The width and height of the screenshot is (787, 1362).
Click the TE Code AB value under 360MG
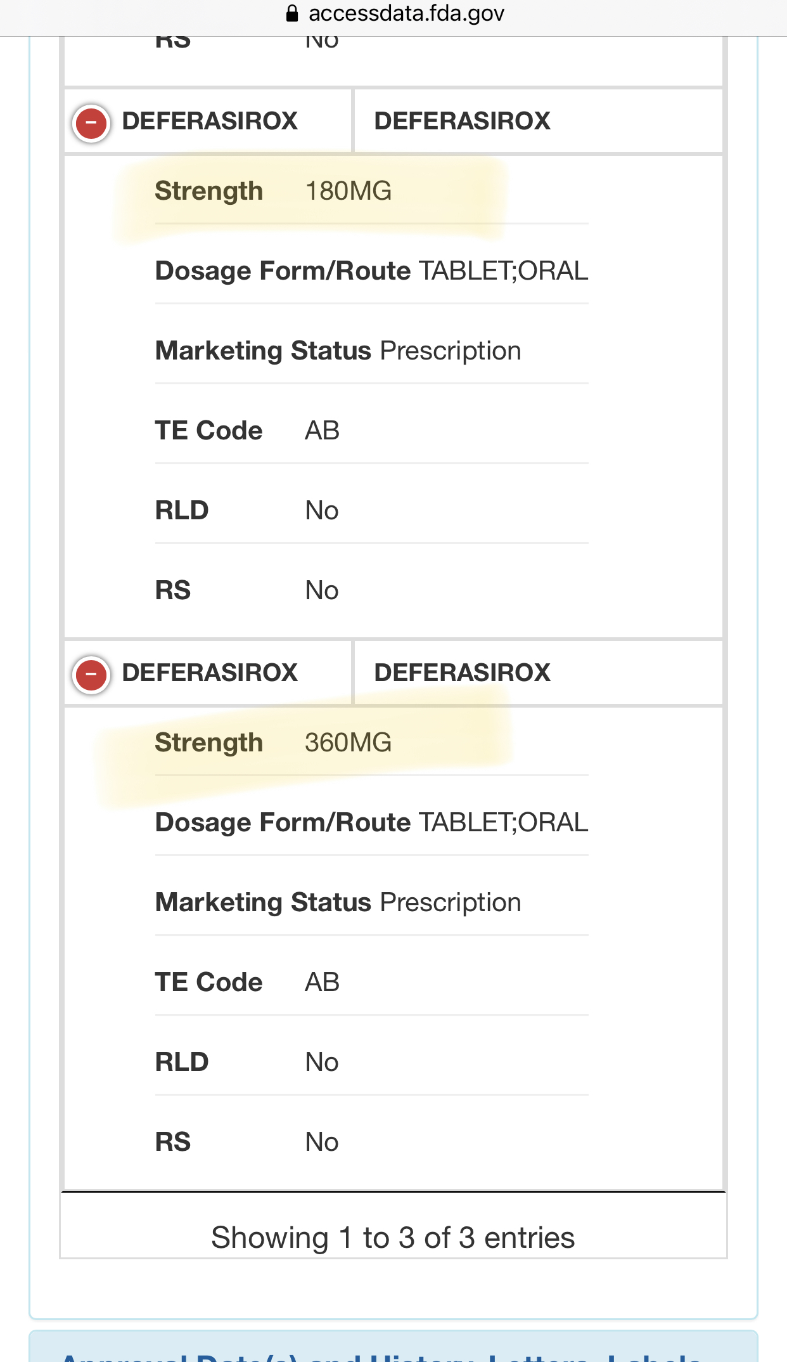click(x=322, y=982)
